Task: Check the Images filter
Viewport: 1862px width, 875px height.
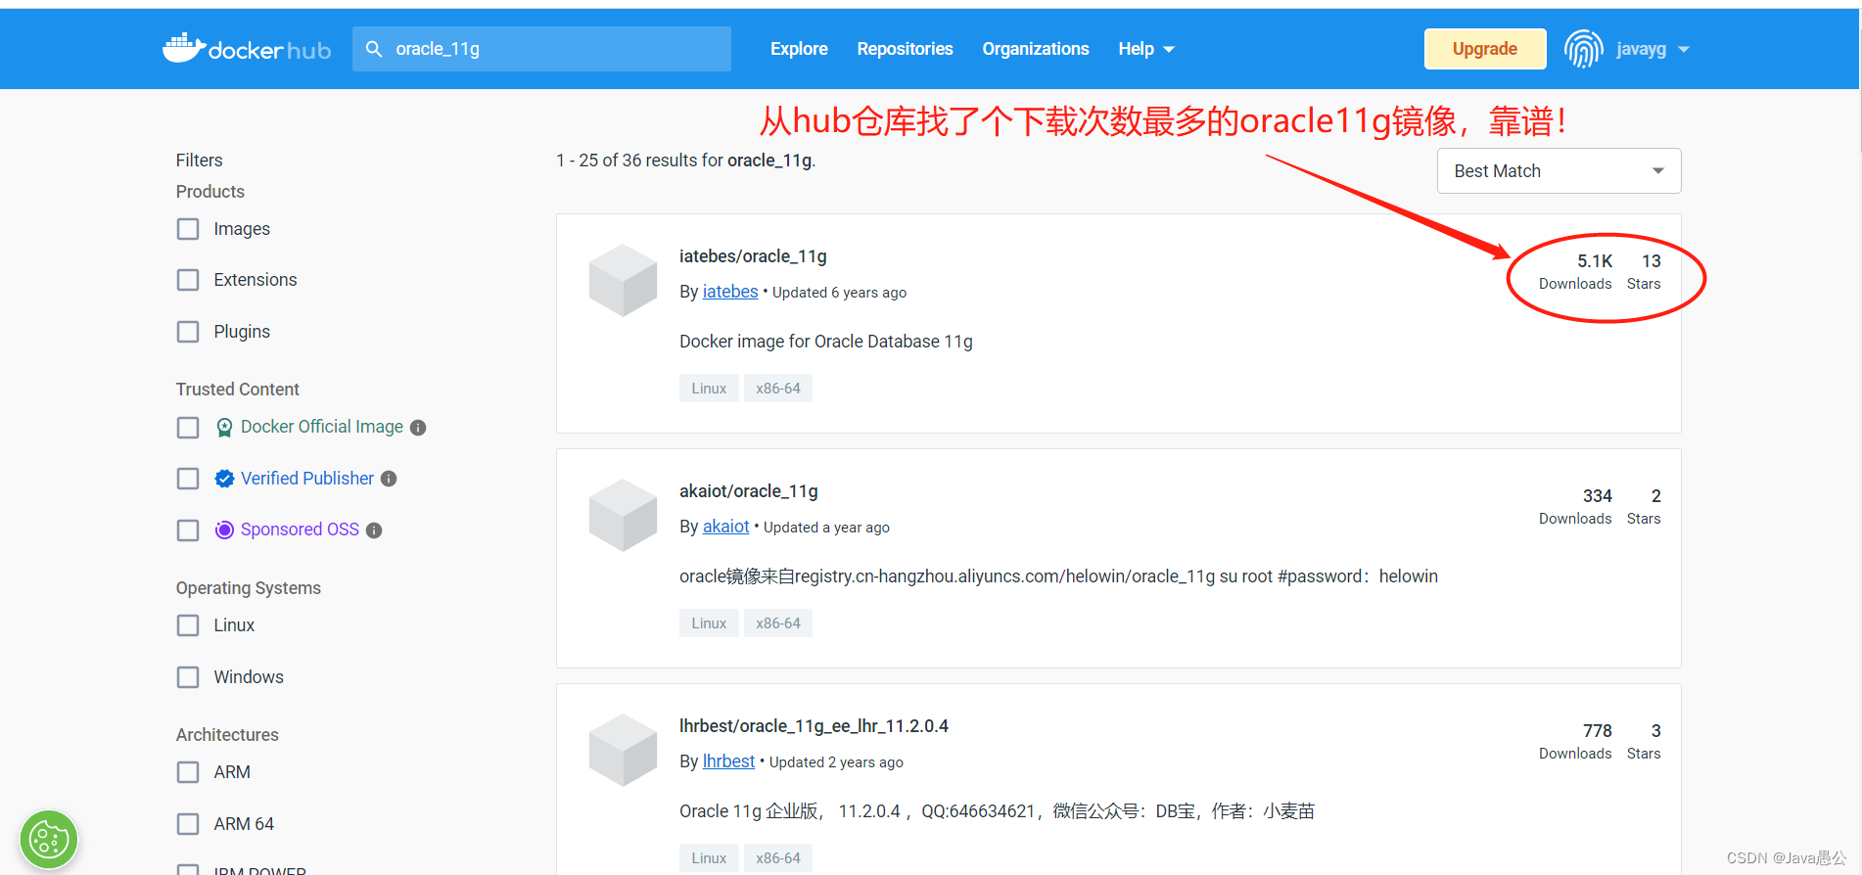Action: 188,229
